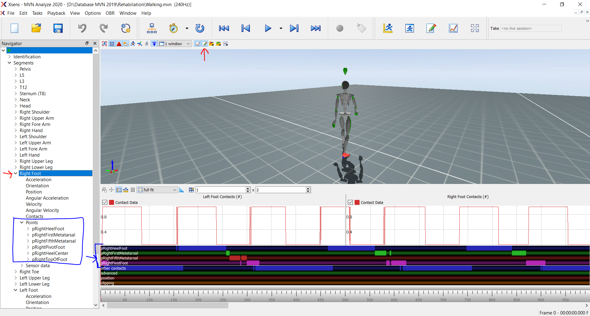Open a file with the folder icon
The image size is (590, 316).
(36, 28)
